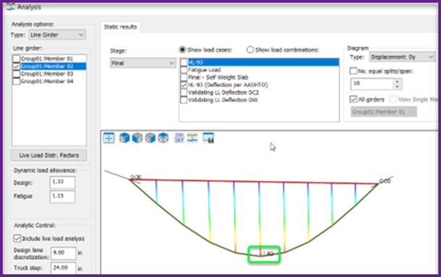Switch to the side view cube icon
Viewport: 441px width, 277px height.
pyautogui.click(x=150, y=138)
